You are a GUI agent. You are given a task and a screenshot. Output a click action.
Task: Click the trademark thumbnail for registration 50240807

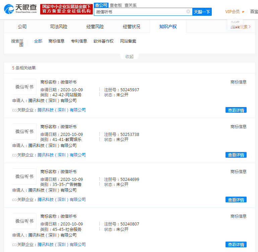point(24,221)
